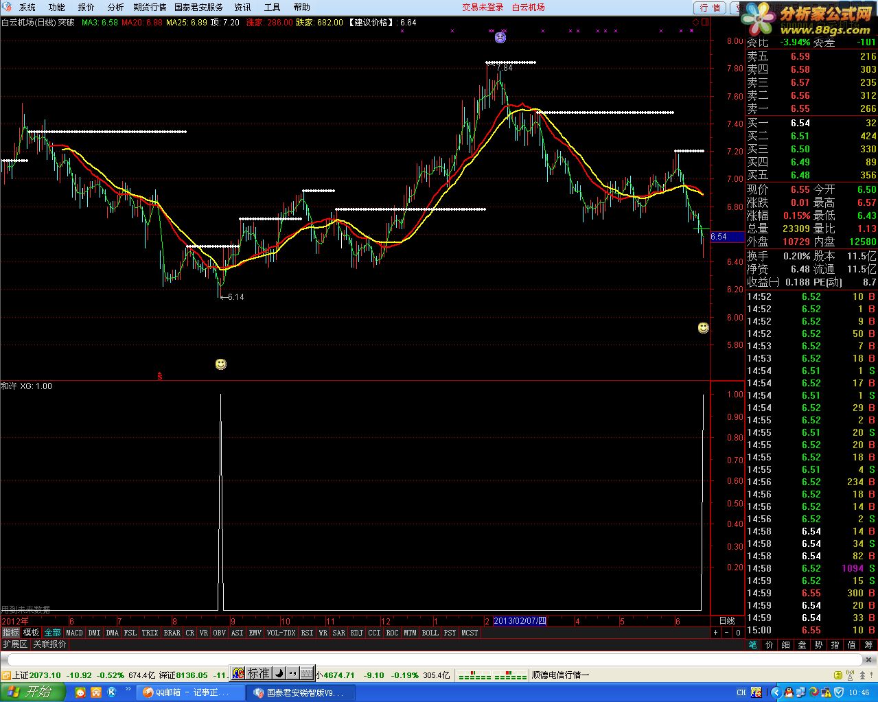This screenshot has width=878, height=702.
Task: Click the status bar icon left of 上证
Action: [5, 675]
